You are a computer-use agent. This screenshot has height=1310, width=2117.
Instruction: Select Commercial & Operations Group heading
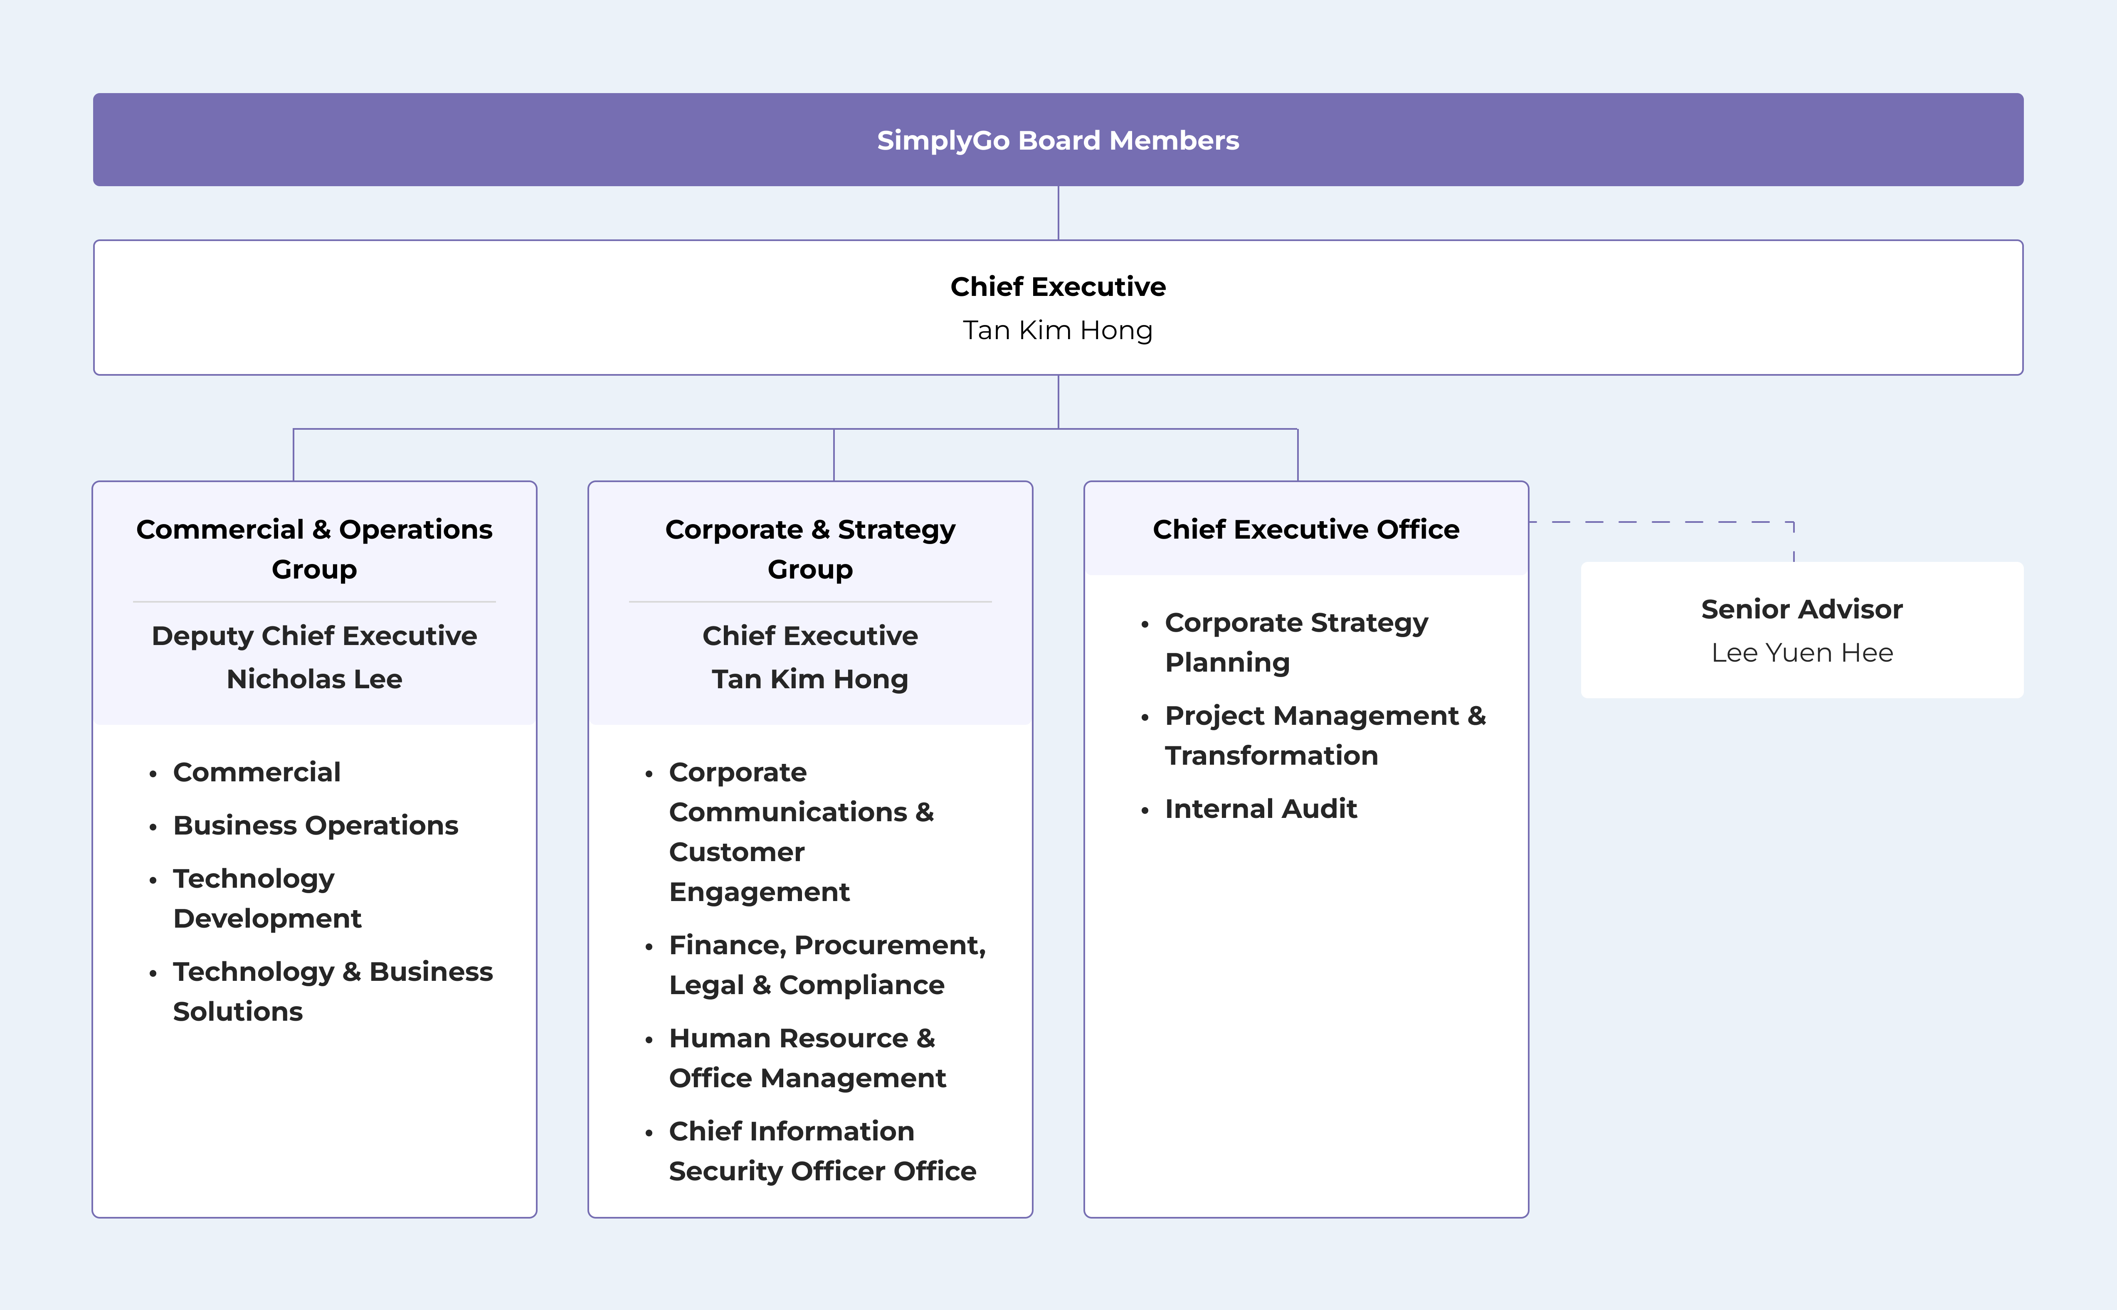315,549
